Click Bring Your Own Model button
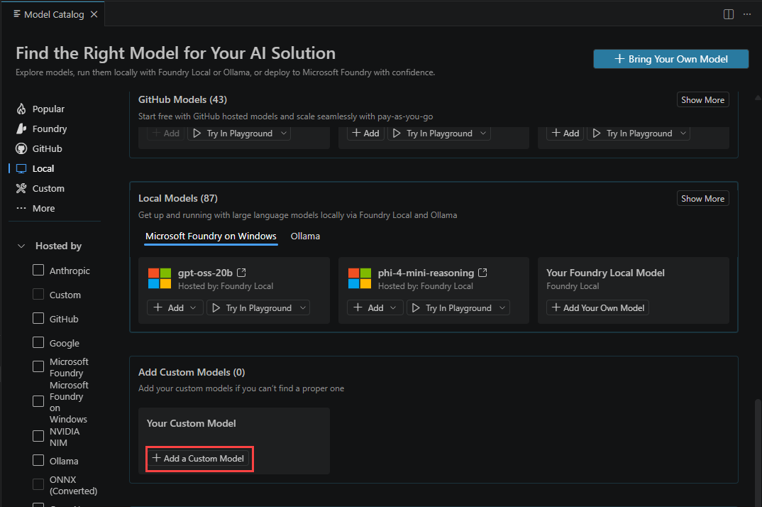Image resolution: width=762 pixels, height=507 pixels. [670, 59]
